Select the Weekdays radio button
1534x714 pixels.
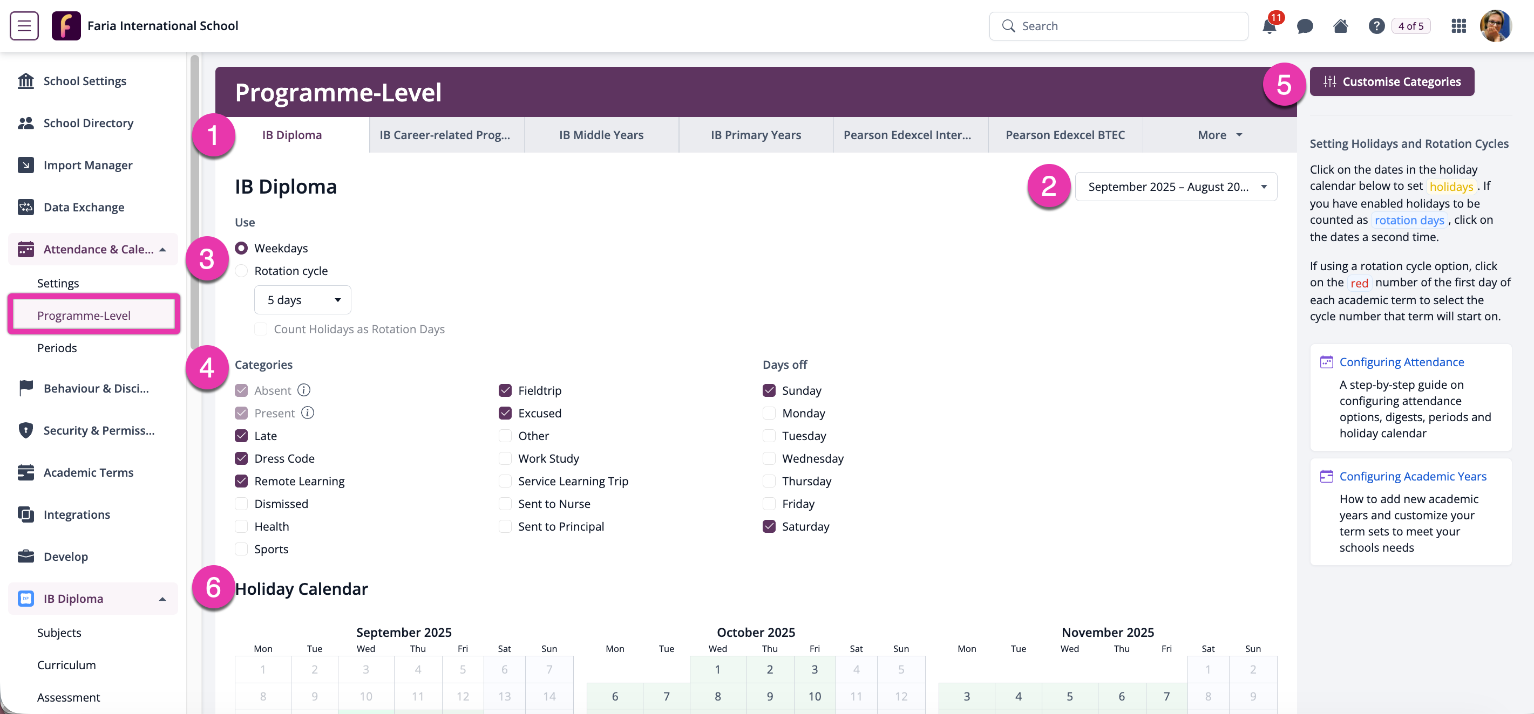241,248
